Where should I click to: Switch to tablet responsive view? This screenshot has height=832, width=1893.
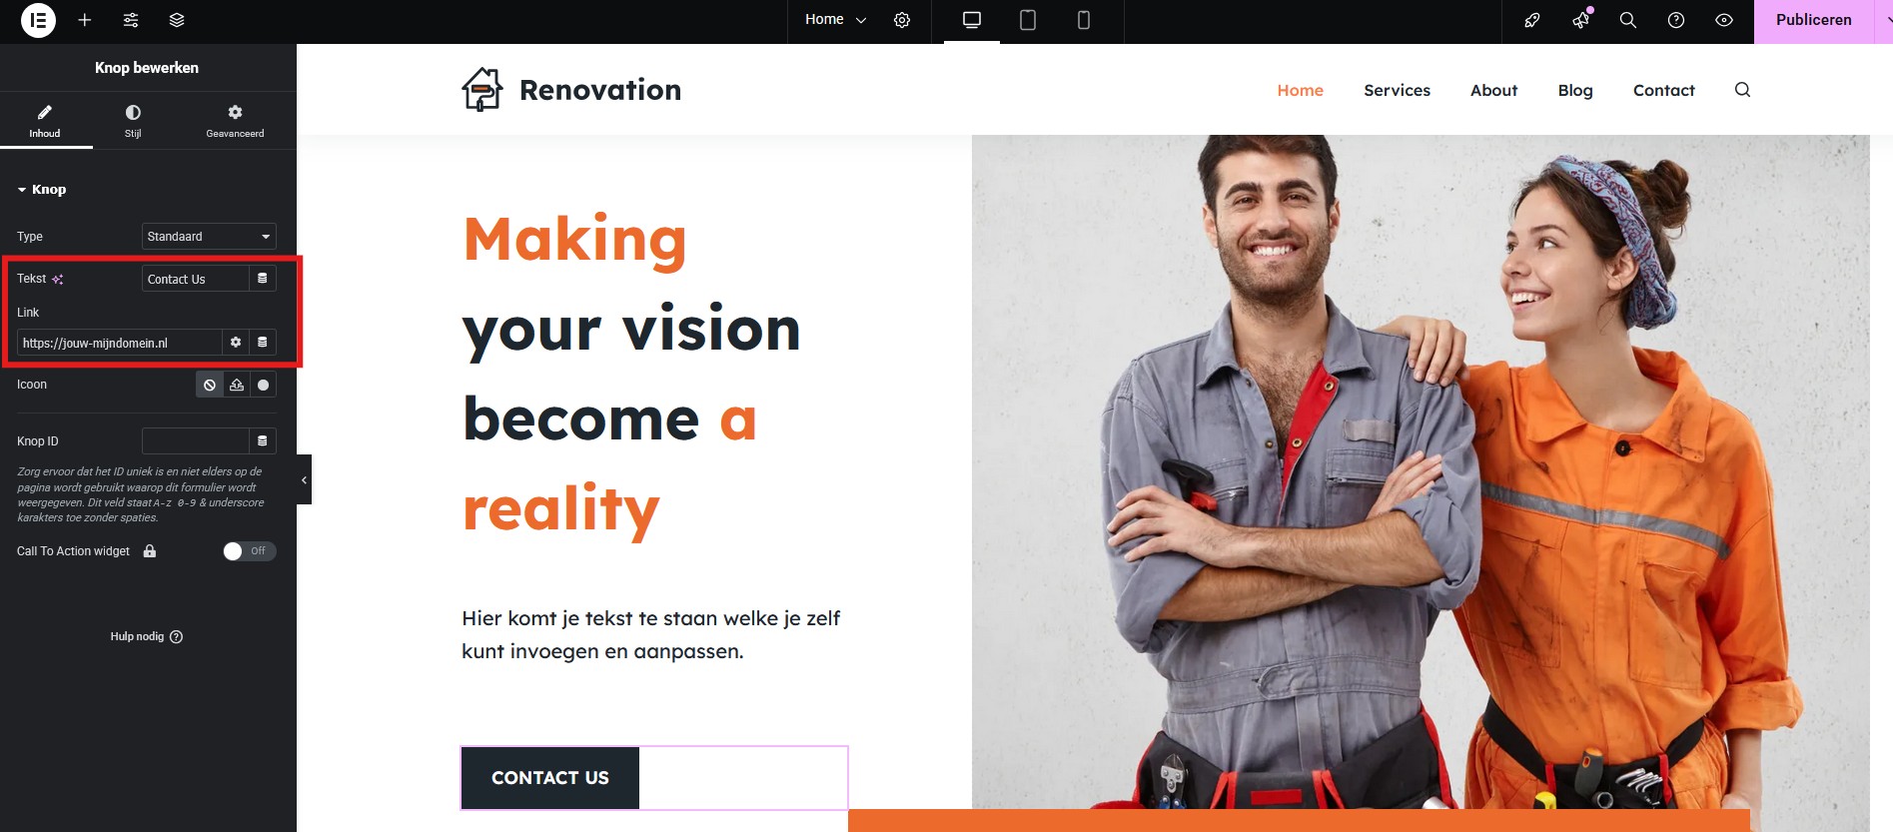click(x=1028, y=20)
